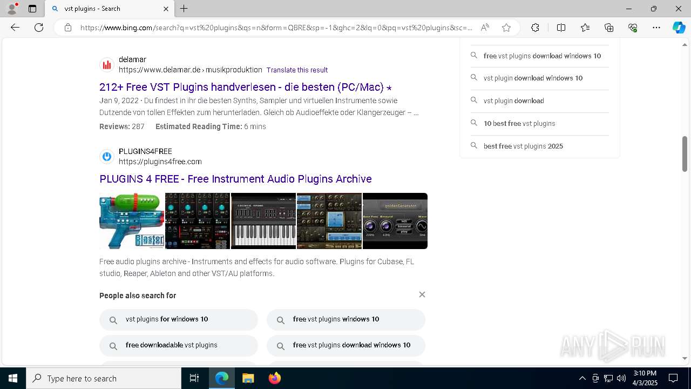Screen dimensions: 691x389
Task: Click the taskbar search box
Action: click(x=104, y=378)
